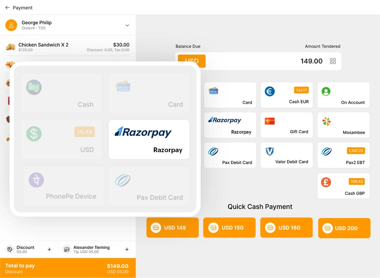Click green dollar USD icon
This screenshot has height=278, width=380.
point(34,134)
